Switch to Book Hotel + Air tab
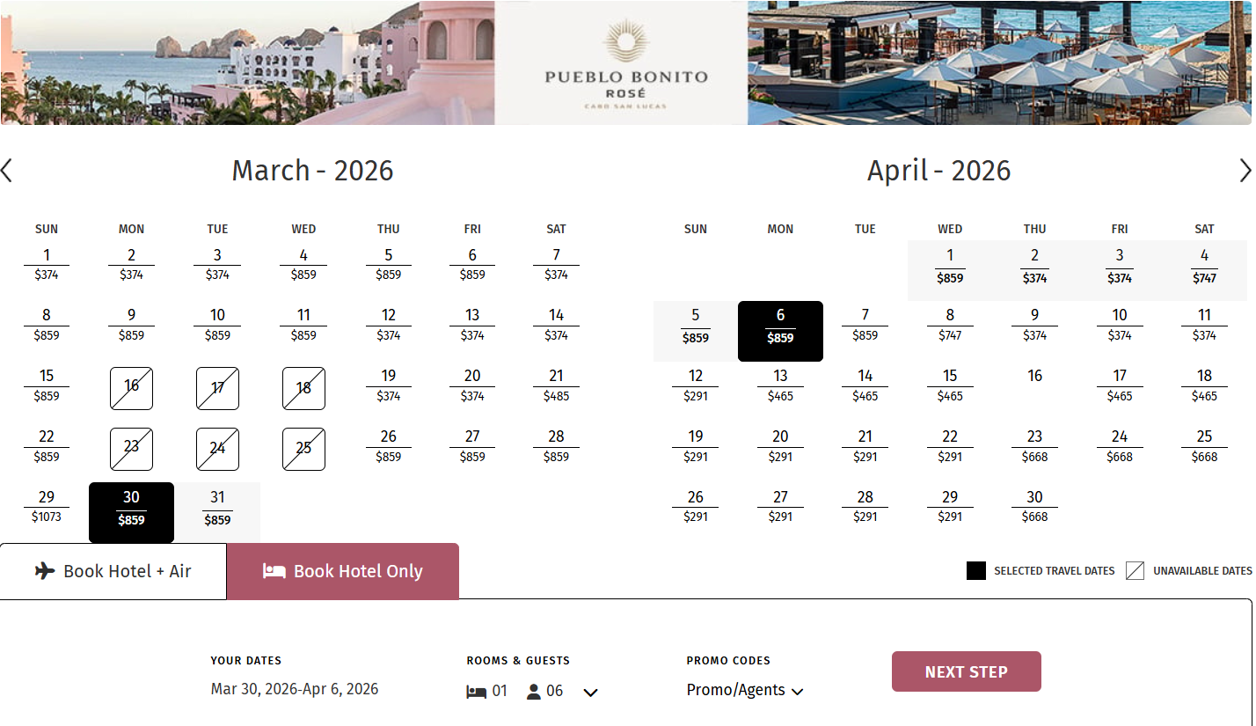 (x=113, y=571)
